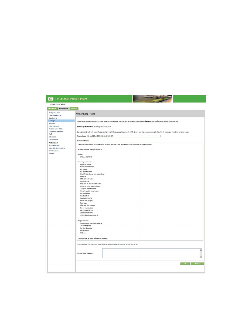Viewport: 241px width, 321px height.
Task: Click the notes textarea scroll down arrow
Action: [201, 257]
